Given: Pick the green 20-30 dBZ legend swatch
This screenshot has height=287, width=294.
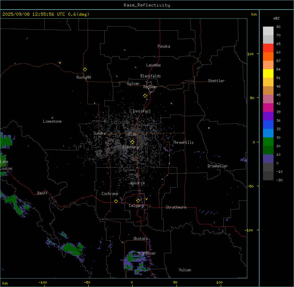Looking at the screenshot, I should tap(268, 142).
